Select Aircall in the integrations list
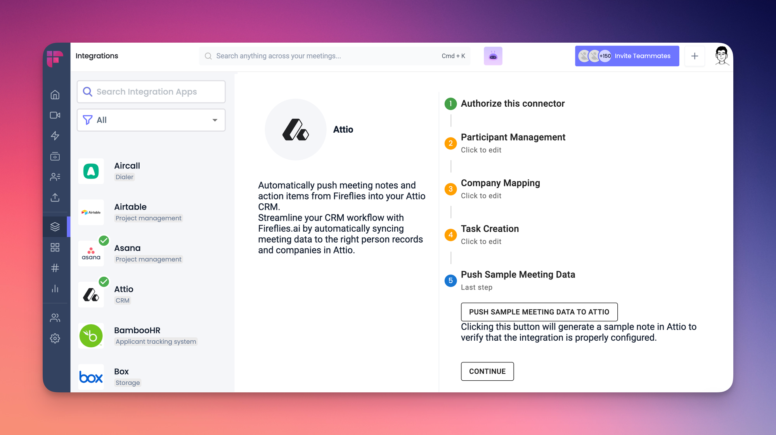The image size is (776, 435). coord(127,171)
